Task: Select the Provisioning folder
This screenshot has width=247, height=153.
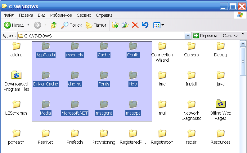Action: point(104,137)
